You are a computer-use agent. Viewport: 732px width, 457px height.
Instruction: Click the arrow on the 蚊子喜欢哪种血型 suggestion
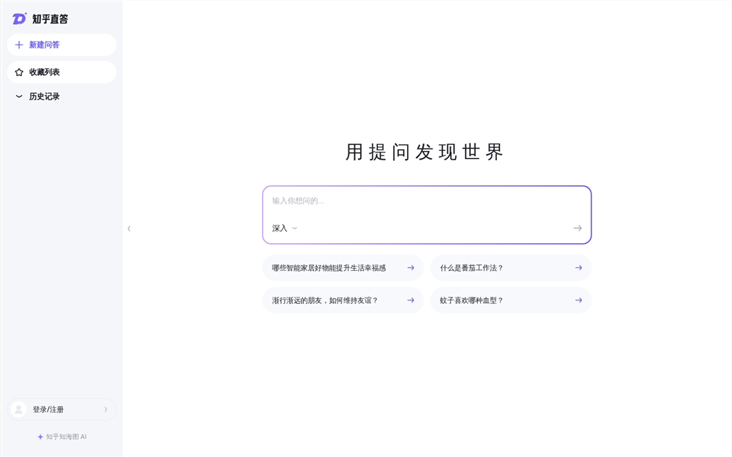tap(578, 300)
